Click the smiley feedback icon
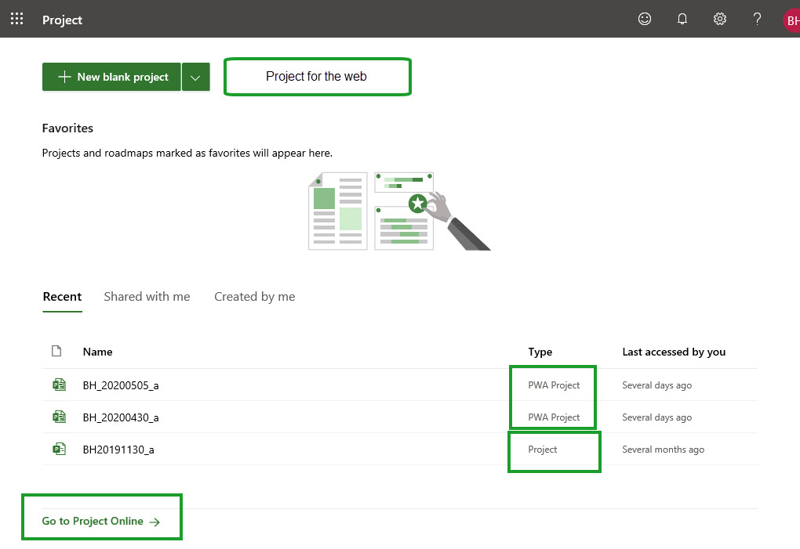Image resolution: width=800 pixels, height=549 pixels. coord(645,19)
